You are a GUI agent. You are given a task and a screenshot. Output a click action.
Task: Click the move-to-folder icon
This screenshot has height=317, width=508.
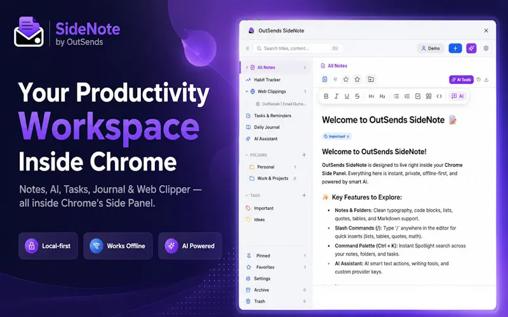pyautogui.click(x=371, y=79)
